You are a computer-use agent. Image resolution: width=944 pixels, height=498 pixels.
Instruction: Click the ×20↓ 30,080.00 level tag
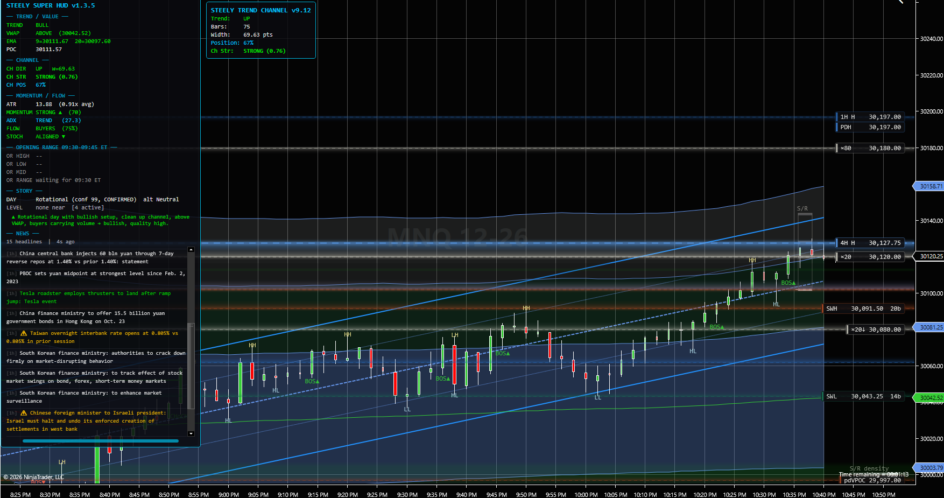pos(876,329)
